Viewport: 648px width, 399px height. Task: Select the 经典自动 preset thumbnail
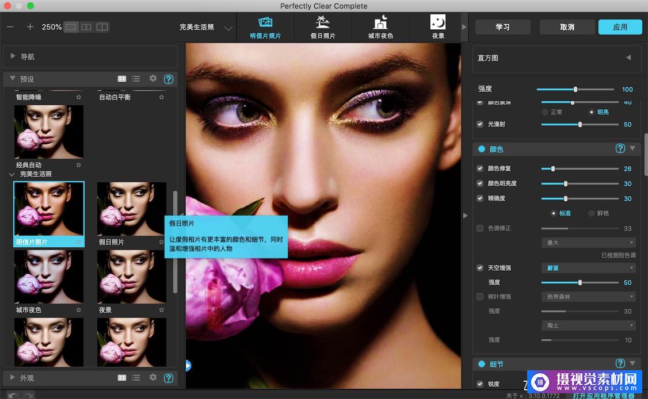(x=49, y=132)
